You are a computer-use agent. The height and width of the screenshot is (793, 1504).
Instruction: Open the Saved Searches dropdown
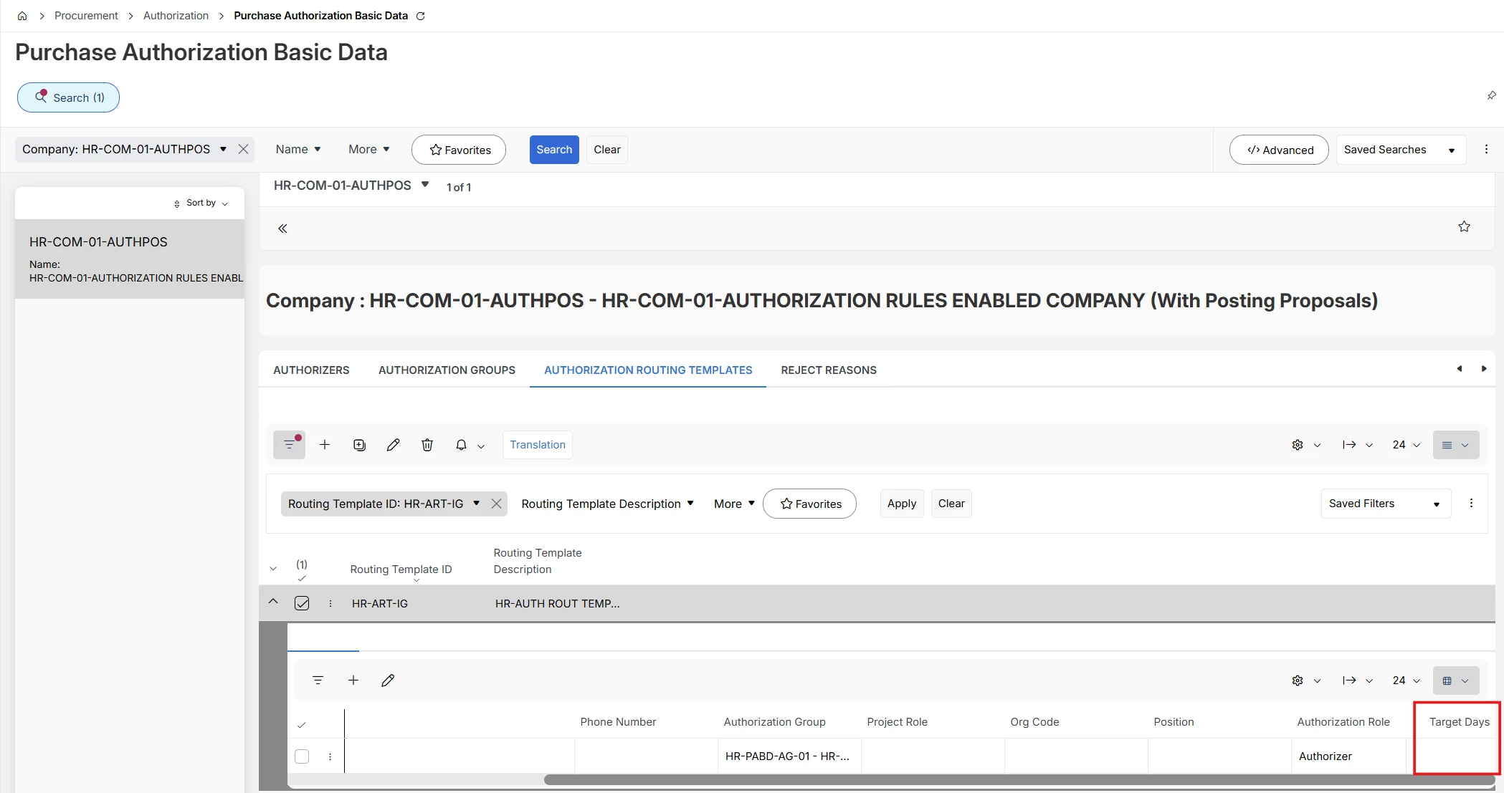1400,150
